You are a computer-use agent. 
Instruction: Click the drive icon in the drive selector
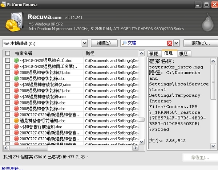(x=6, y=43)
